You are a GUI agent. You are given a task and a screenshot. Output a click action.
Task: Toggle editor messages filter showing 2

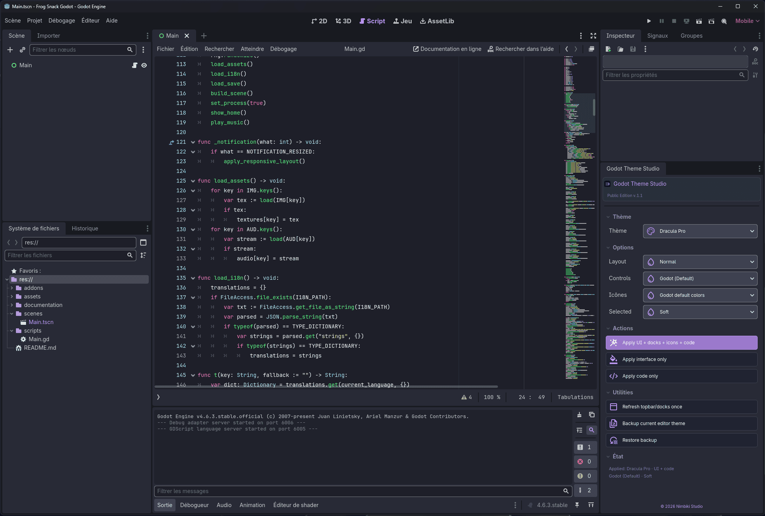[585, 490]
